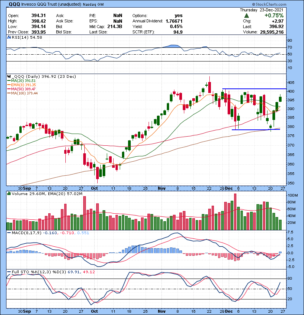This screenshot has width=304, height=315.
Task: Click the Full STO %D value 49.12
Action: click(89, 272)
